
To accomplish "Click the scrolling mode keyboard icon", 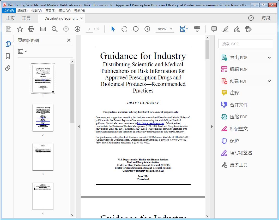I will [197, 29].
